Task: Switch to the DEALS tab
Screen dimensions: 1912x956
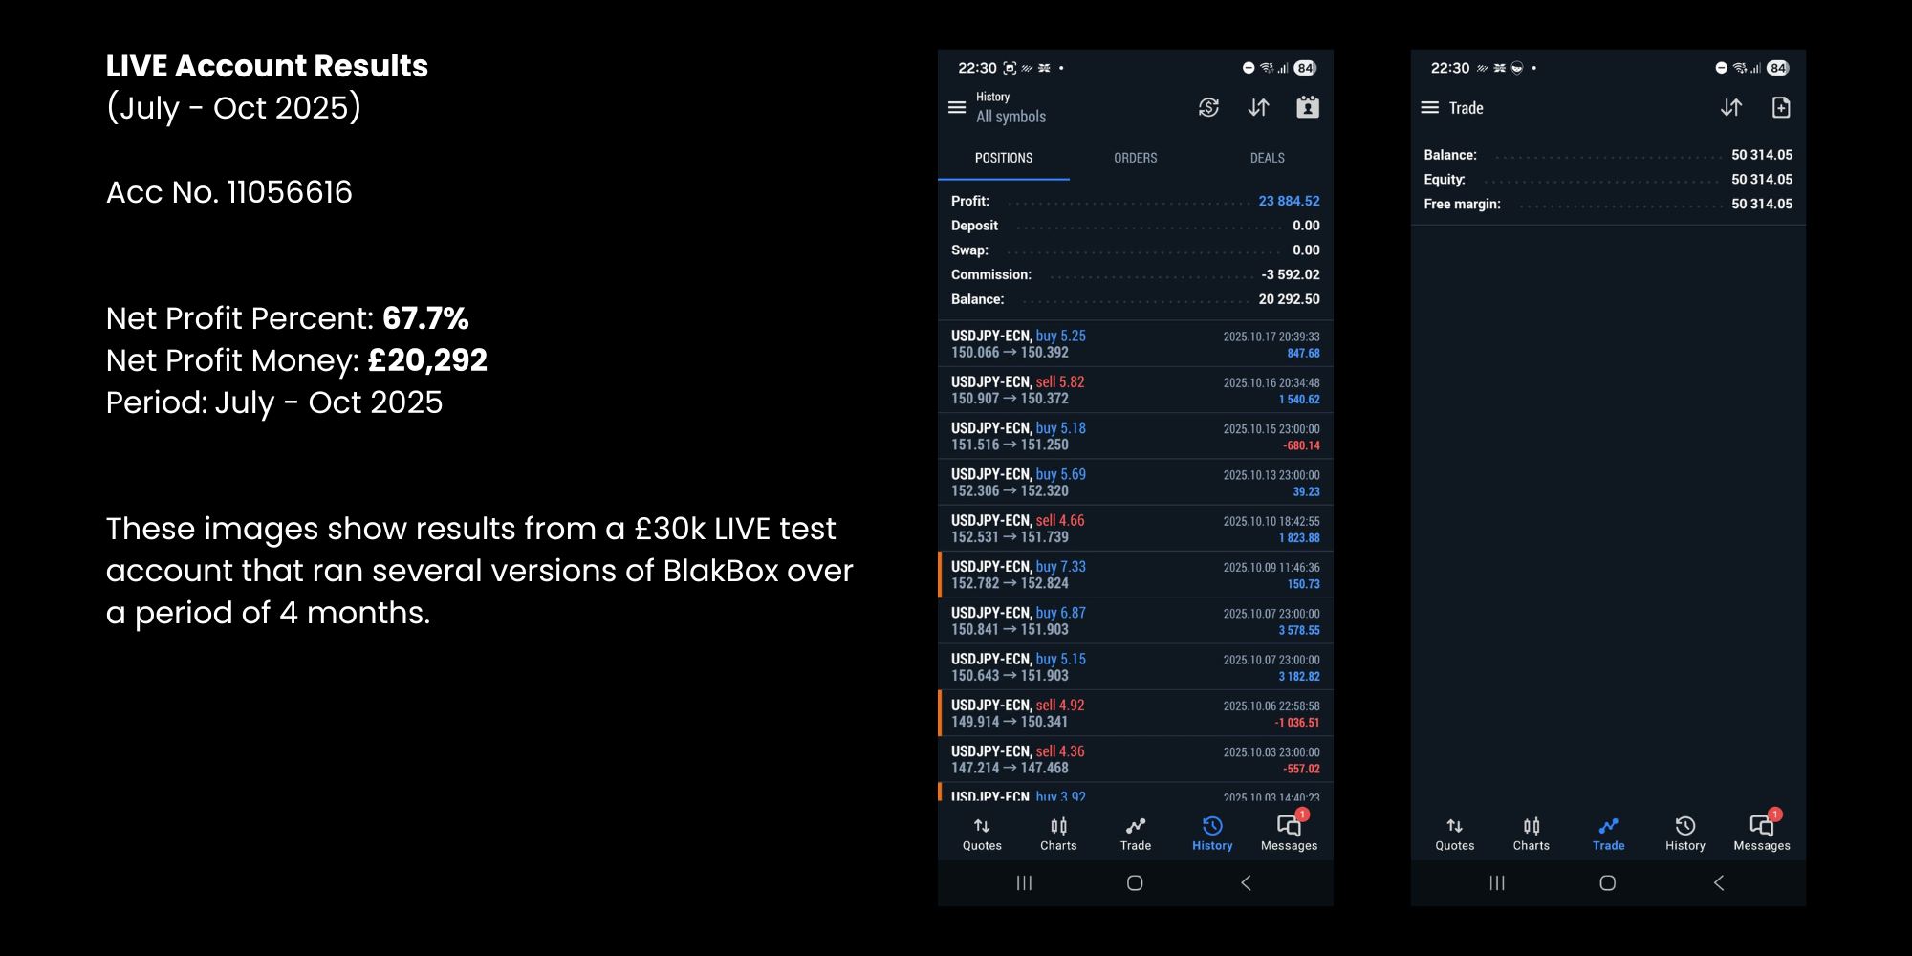Action: tap(1268, 158)
